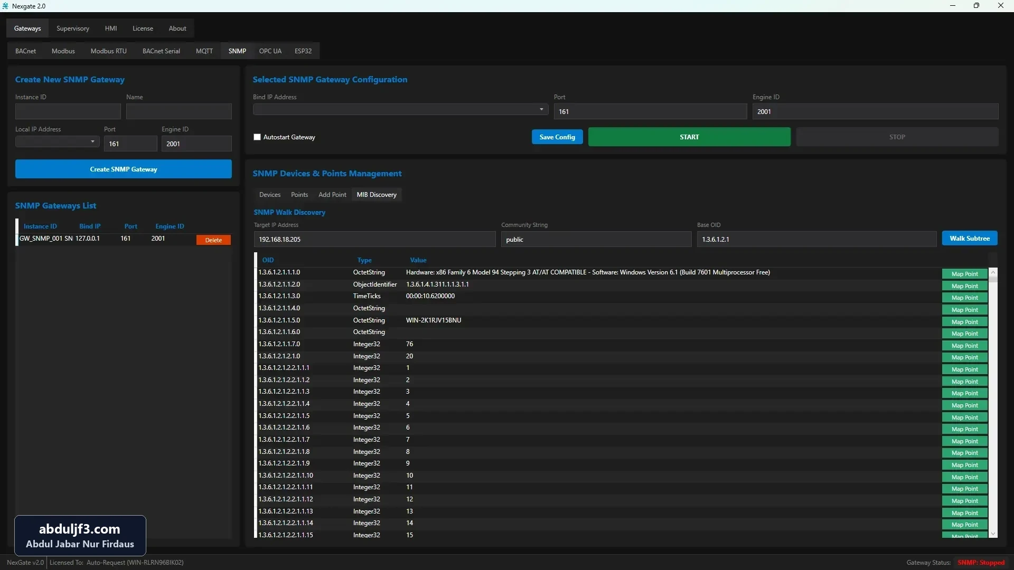This screenshot has height=570, width=1014.
Task: Enable the Autostart Gateway checkbox
Action: (257, 137)
